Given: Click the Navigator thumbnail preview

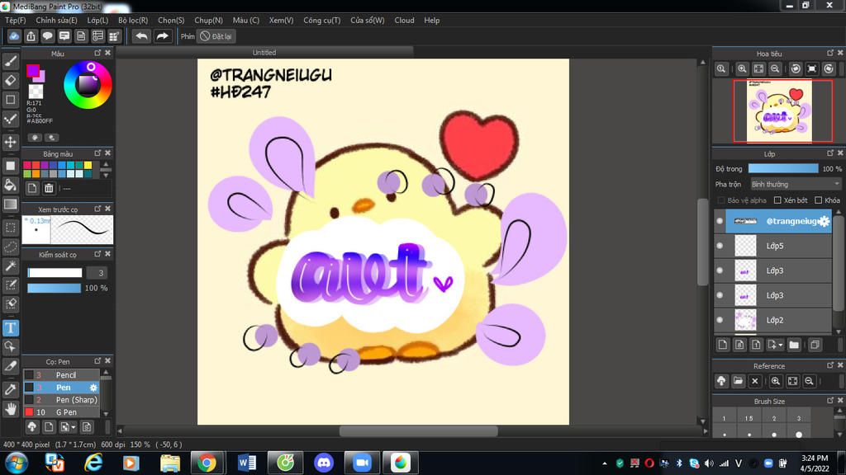Looking at the screenshot, I should click(x=779, y=111).
